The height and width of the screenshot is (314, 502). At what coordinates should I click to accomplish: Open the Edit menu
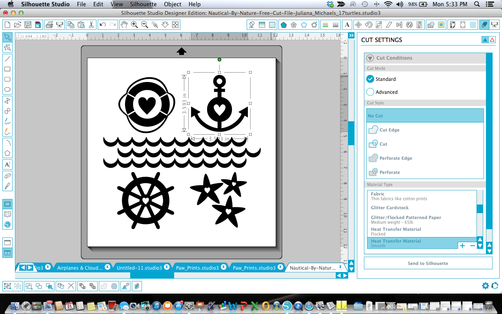[98, 4]
